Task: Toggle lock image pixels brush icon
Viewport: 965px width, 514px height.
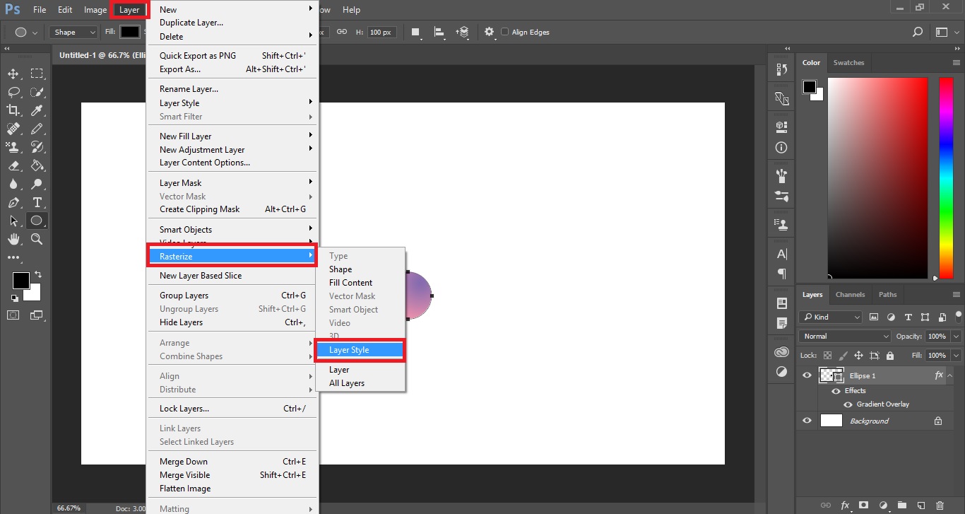Action: click(x=843, y=356)
